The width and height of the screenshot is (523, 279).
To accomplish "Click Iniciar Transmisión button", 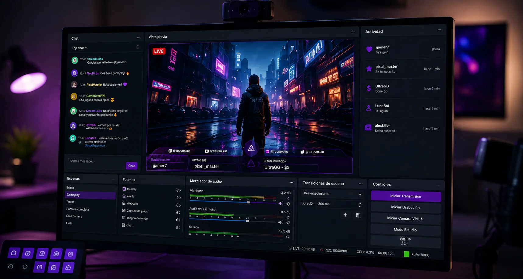I will click(x=406, y=196).
